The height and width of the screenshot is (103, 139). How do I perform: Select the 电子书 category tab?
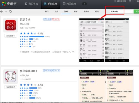point(86,11)
